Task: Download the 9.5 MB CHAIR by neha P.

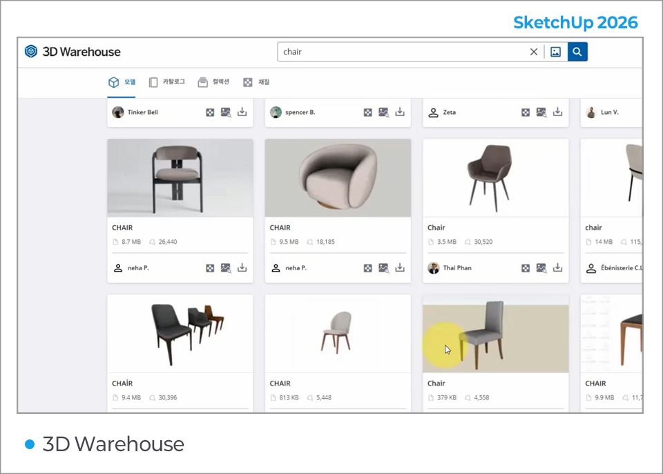Action: [400, 267]
